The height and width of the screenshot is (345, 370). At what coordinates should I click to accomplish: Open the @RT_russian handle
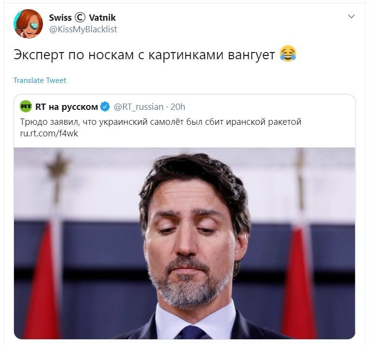(138, 107)
